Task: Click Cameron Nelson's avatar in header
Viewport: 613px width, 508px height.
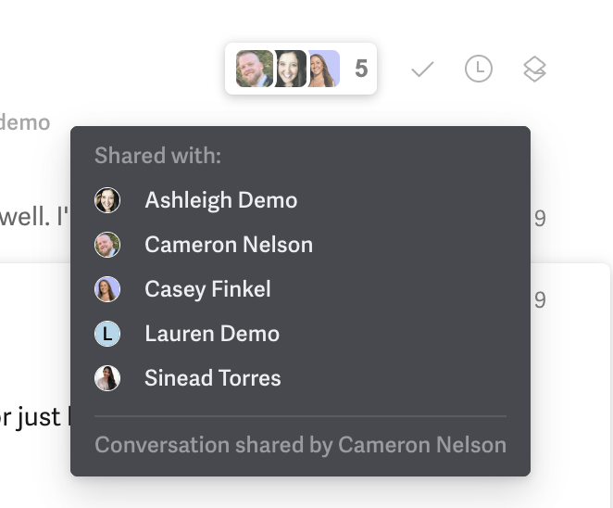Action: (254, 69)
